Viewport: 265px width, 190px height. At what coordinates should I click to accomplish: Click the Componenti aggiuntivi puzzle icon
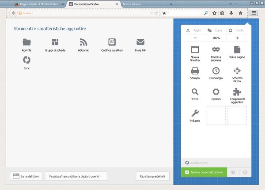237,92
